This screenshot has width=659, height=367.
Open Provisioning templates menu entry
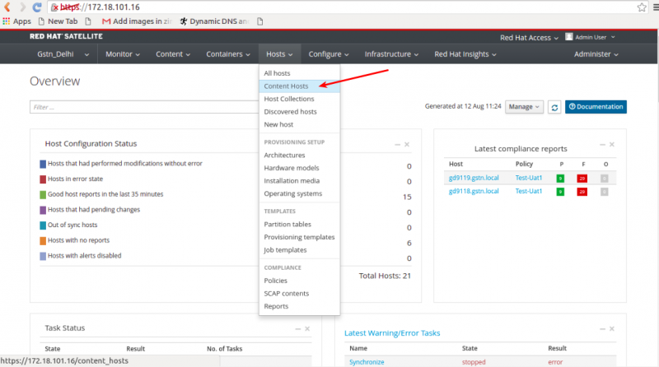coord(299,237)
